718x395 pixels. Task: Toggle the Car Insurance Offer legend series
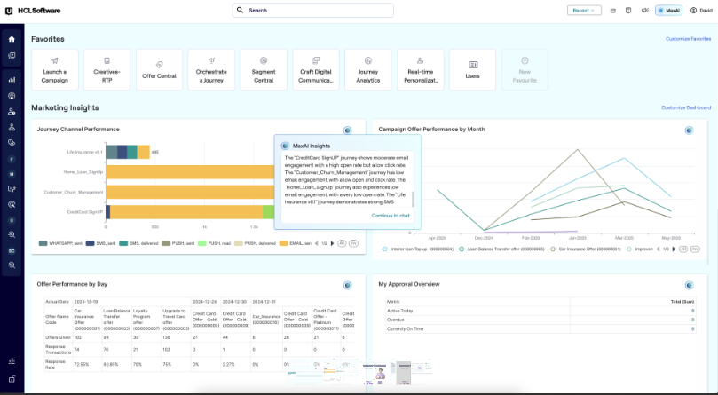tap(575, 249)
